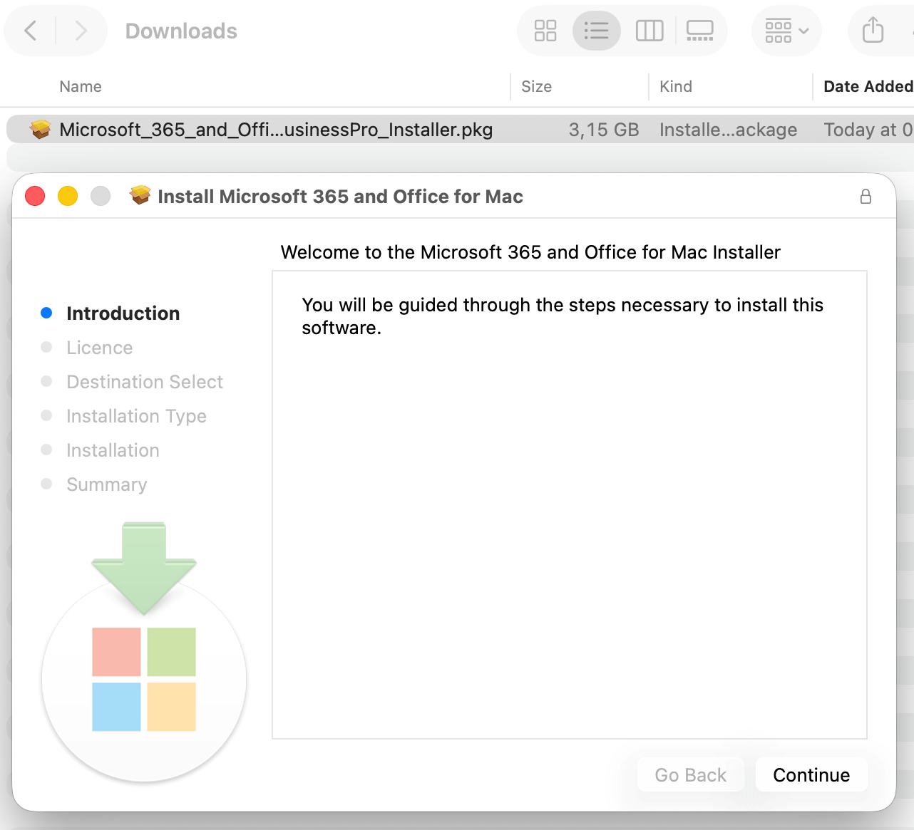Click the 'Installe…ackage' kind value
914x830 pixels.
pyautogui.click(x=728, y=130)
